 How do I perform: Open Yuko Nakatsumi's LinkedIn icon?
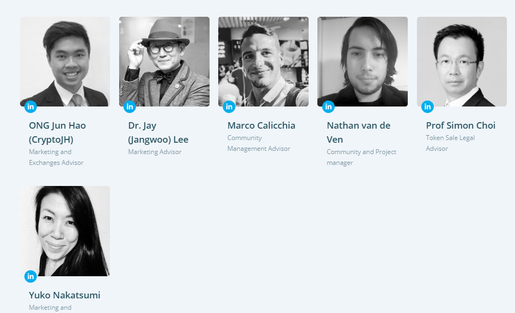click(30, 276)
